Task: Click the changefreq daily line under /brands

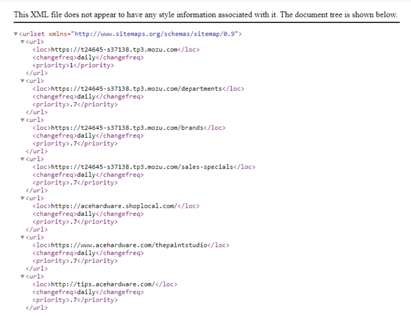Action: 88,136
